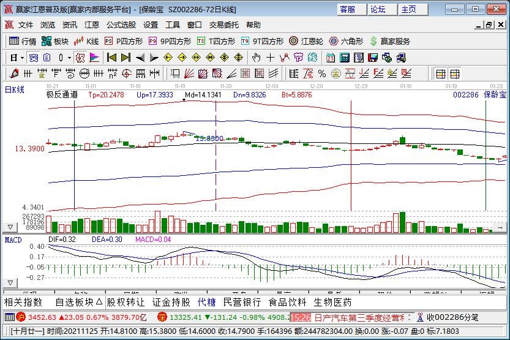
Task: Open the candlestick style dropdown arrow
Action: pos(69,58)
